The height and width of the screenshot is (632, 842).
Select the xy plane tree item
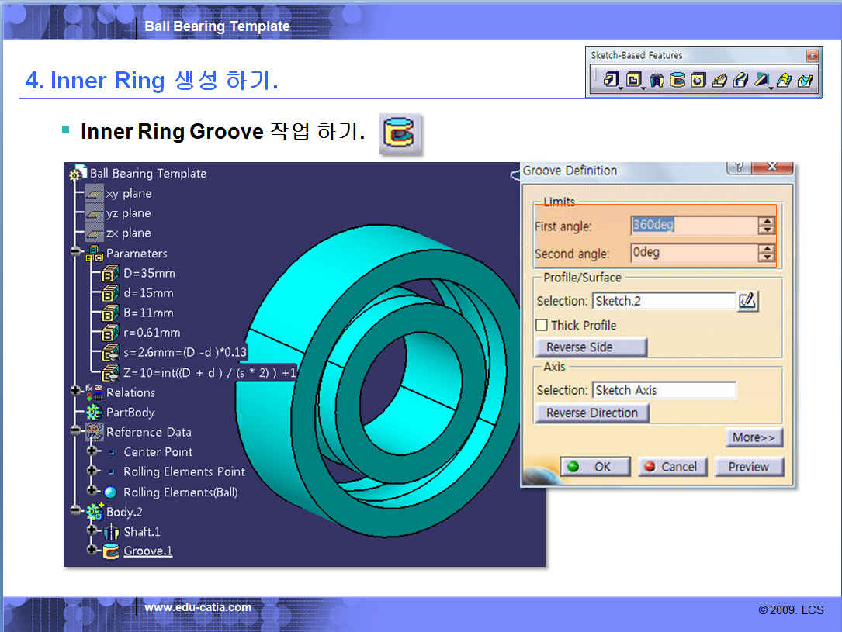pos(128,193)
